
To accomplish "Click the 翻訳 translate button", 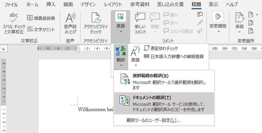I will [x=121, y=57].
